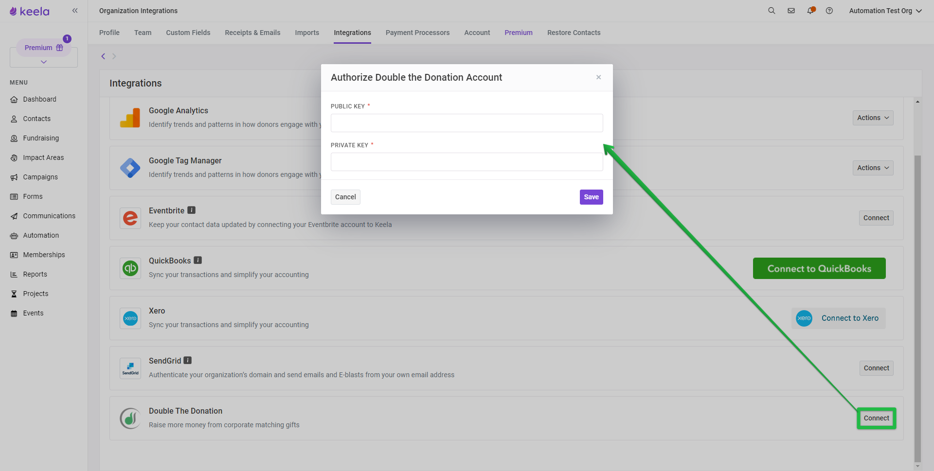Go forward with the right chevron

pos(114,56)
